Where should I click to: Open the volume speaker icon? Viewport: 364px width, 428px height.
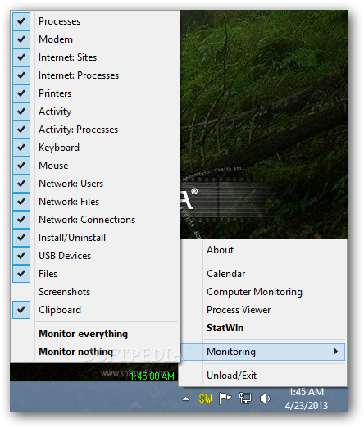click(265, 398)
